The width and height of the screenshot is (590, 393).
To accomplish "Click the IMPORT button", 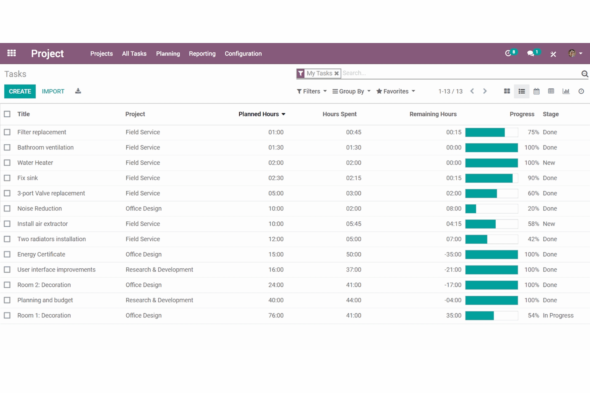I will 53,91.
